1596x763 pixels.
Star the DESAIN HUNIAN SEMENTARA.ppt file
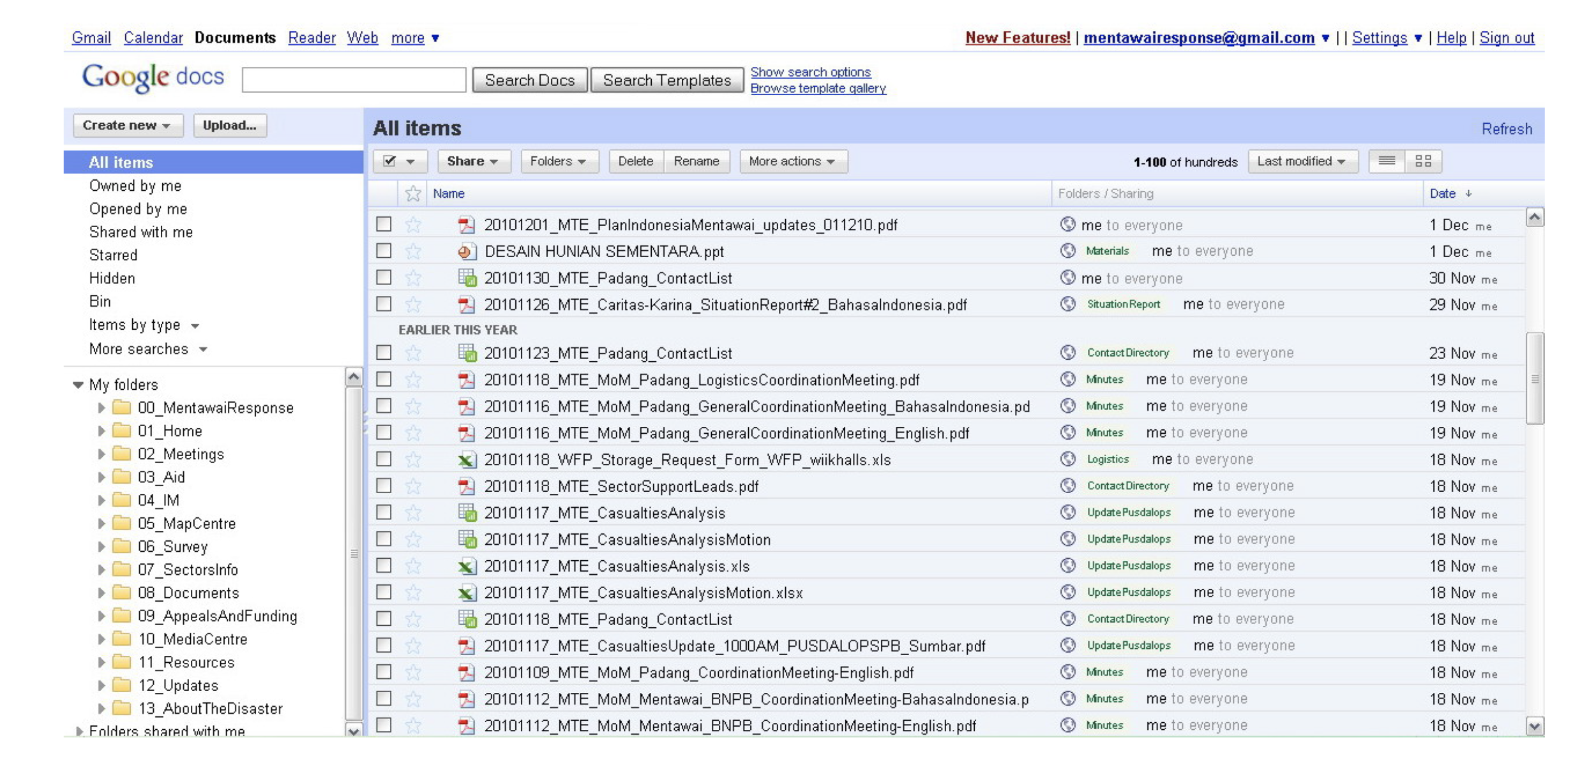point(413,251)
